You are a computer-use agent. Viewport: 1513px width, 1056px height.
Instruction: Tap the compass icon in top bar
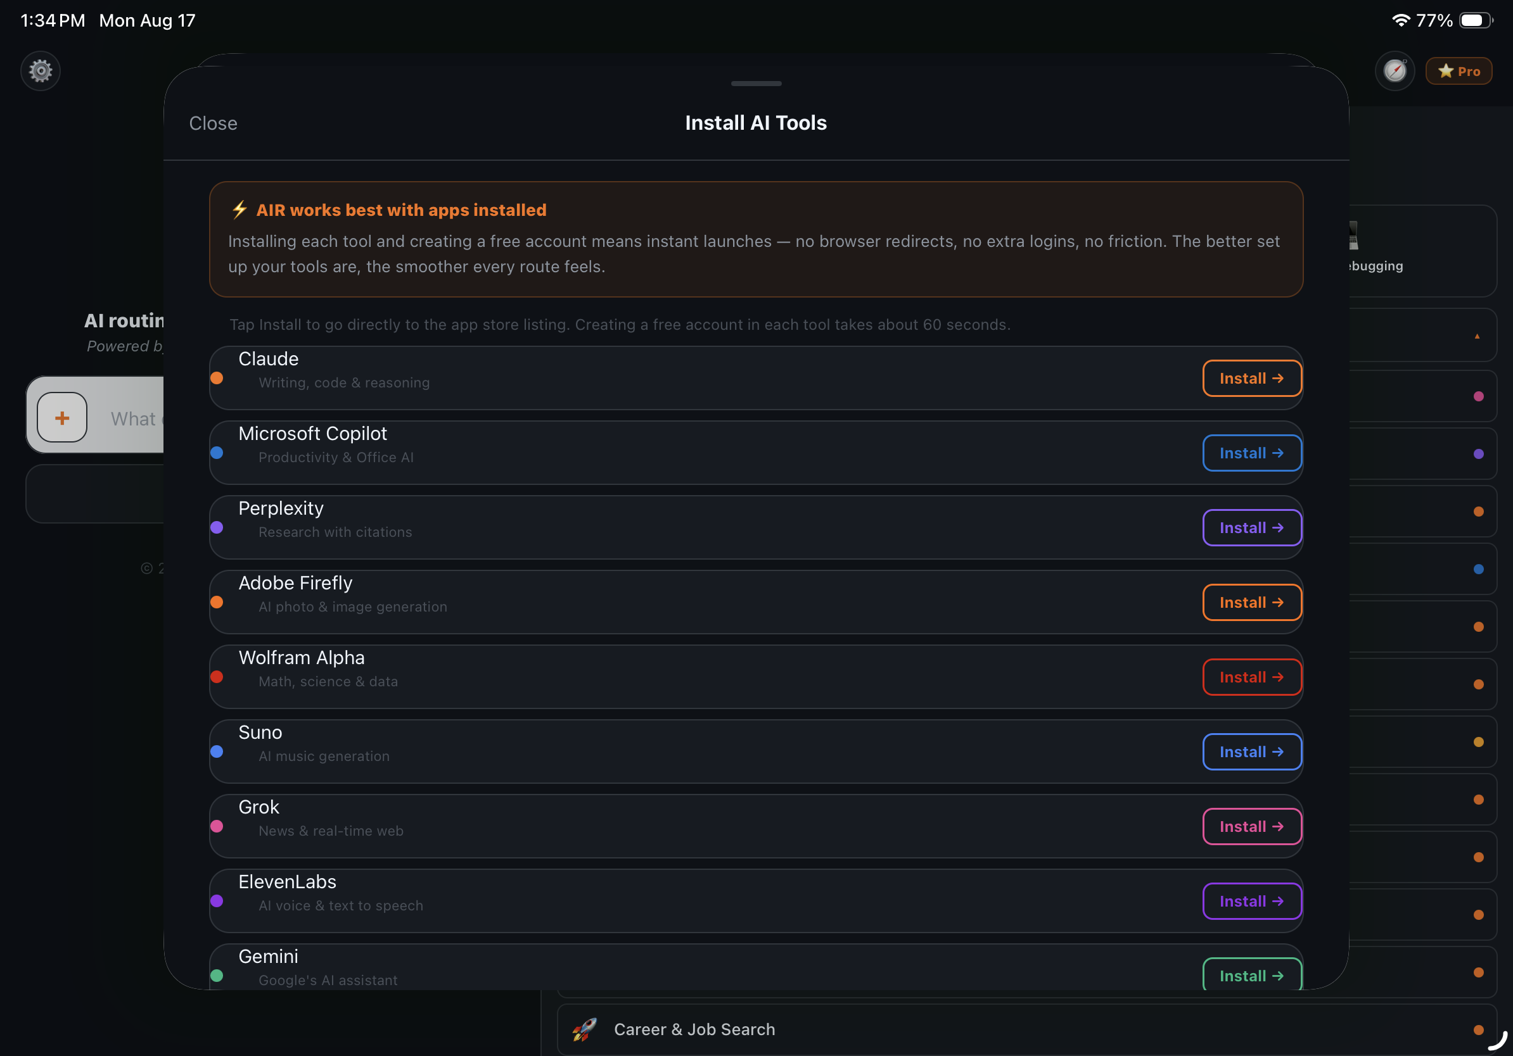1395,70
